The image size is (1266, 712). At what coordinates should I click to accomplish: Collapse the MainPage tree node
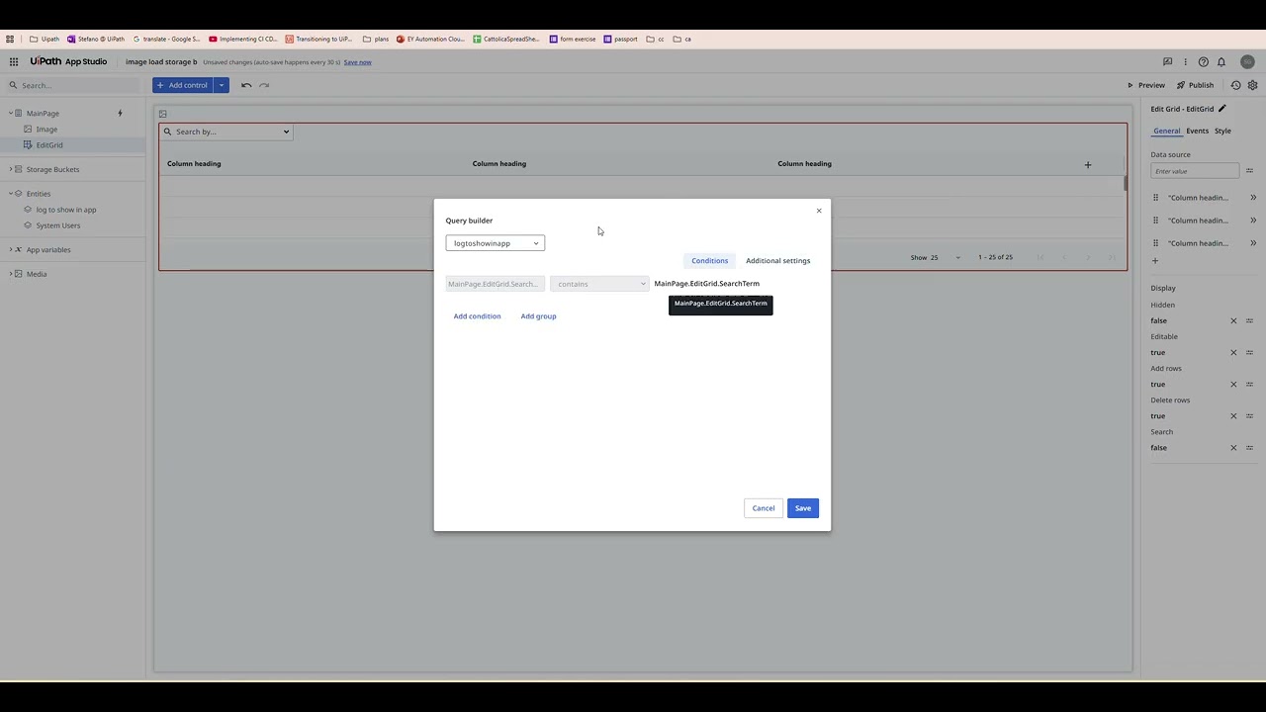pyautogui.click(x=10, y=113)
